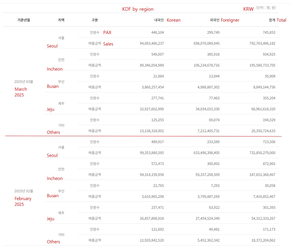291x247 pixels.
Task: Select the 2025년 03월 period cell
Action: point(24,81)
